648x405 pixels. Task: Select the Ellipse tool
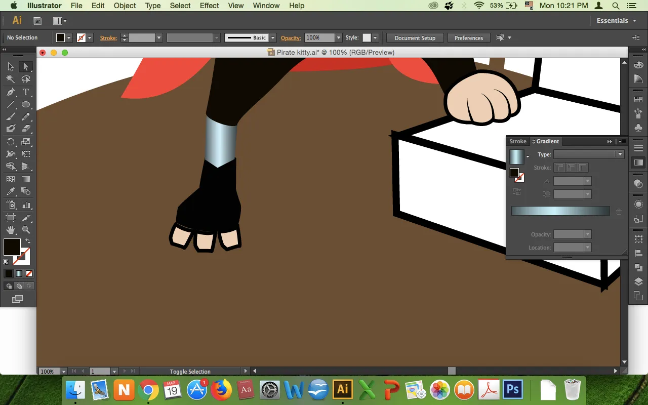(26, 105)
